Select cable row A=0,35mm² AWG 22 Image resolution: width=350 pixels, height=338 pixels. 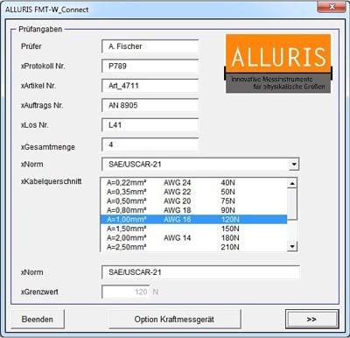coord(193,192)
